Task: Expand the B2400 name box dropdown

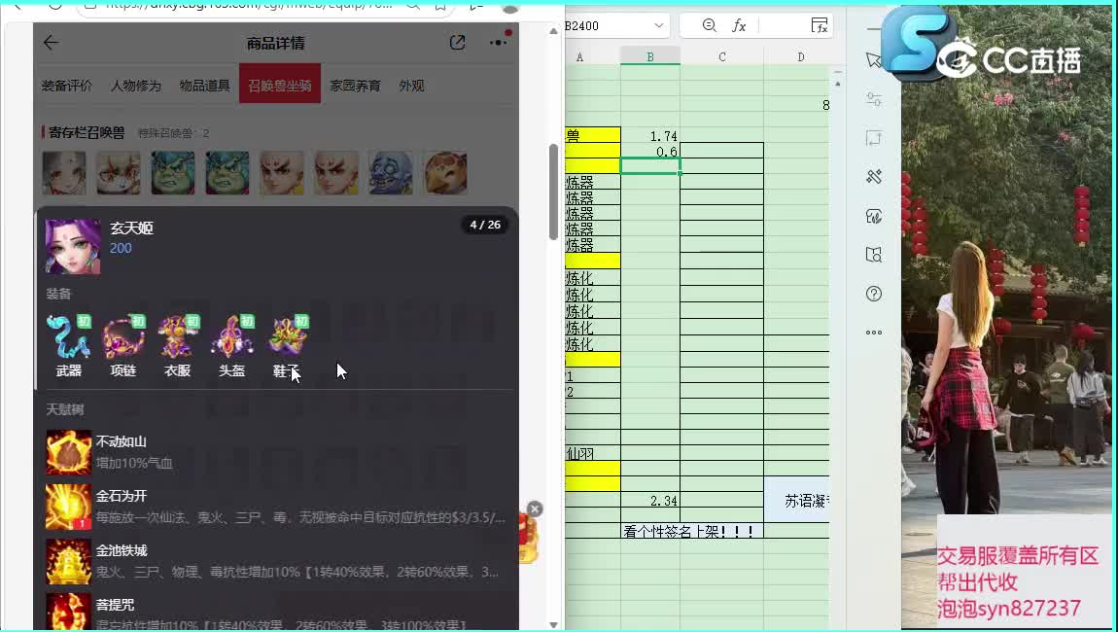Action: pyautogui.click(x=658, y=25)
